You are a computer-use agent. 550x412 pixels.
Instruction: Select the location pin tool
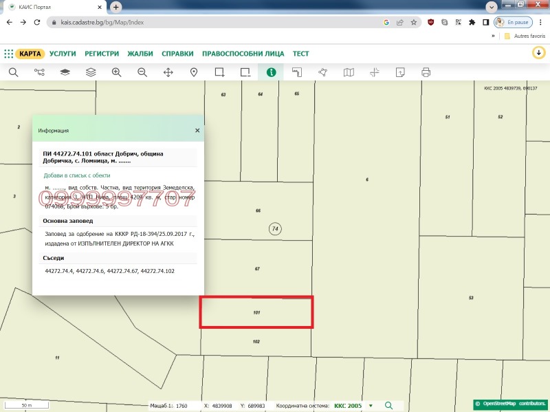[x=194, y=72]
